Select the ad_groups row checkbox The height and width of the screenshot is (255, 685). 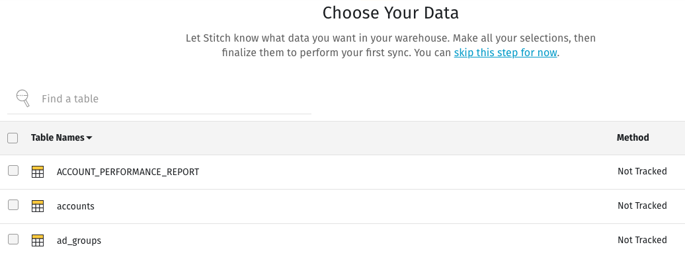pos(13,239)
